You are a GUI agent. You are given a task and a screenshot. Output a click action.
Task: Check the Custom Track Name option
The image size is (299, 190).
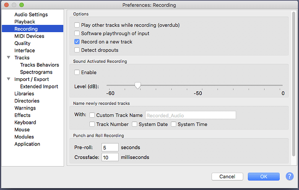pos(92,115)
